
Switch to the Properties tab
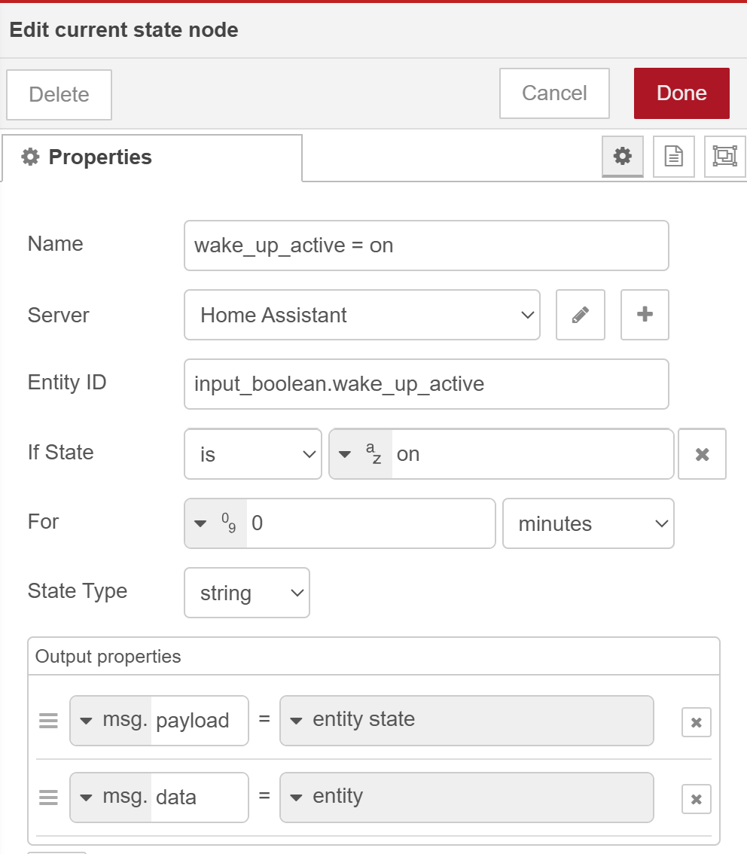(x=151, y=157)
